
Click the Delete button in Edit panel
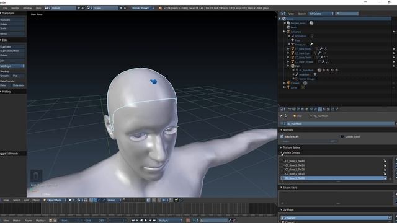12,55
